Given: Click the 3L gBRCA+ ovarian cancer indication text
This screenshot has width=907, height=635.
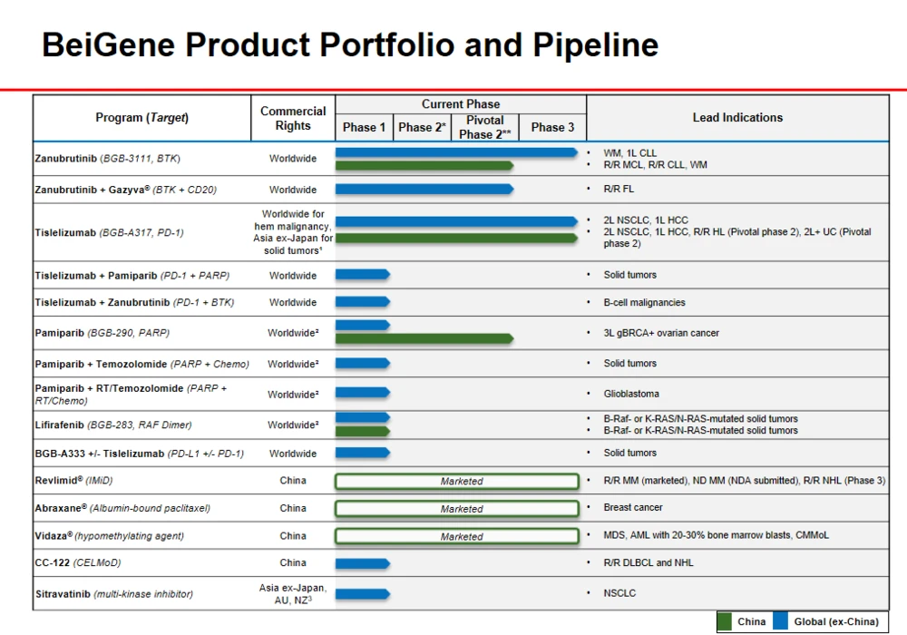Looking at the screenshot, I should [661, 333].
